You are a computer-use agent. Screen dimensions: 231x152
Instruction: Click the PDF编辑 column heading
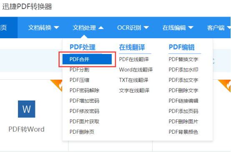click(182, 47)
